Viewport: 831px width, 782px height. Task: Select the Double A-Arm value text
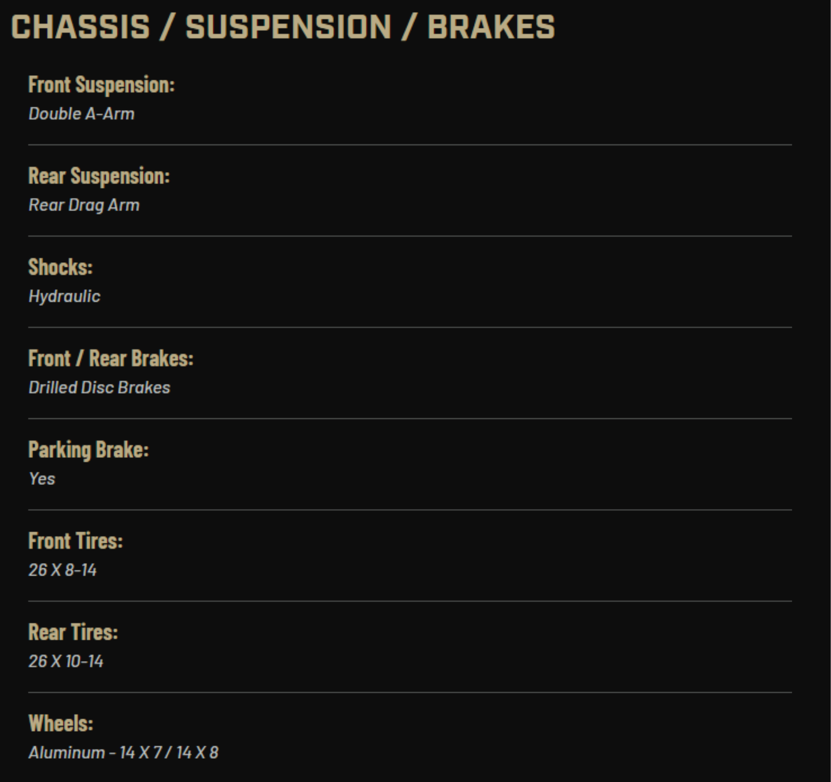81,114
